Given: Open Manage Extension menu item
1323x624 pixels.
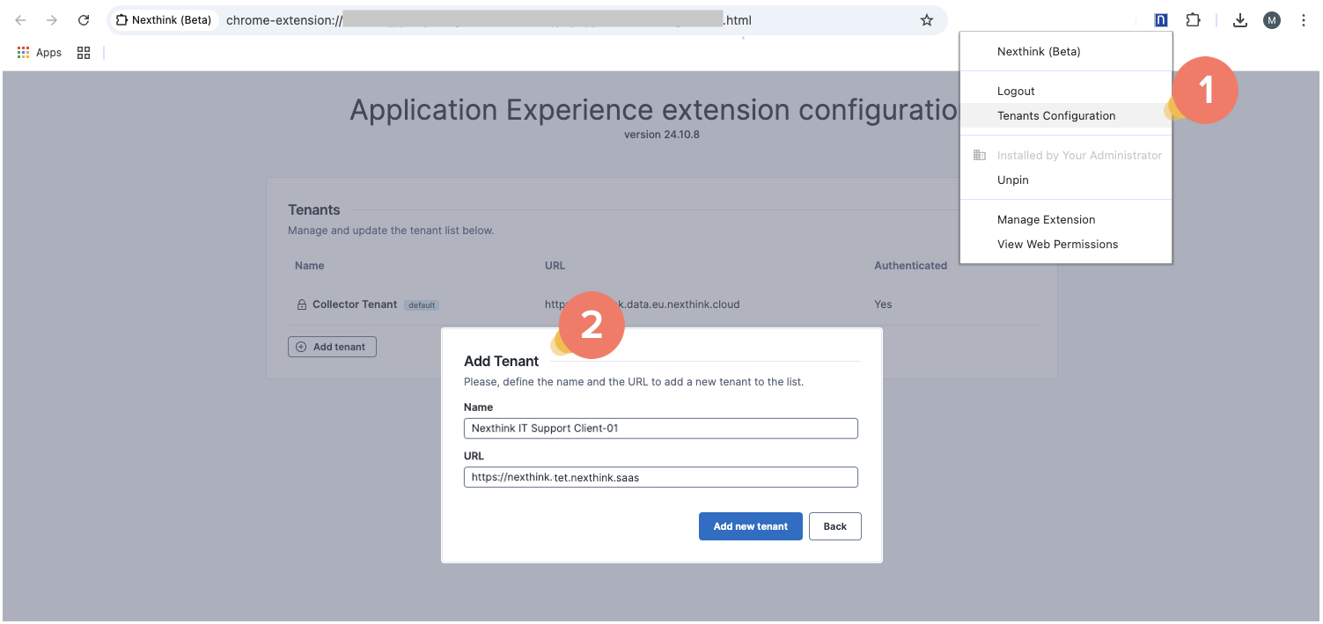Looking at the screenshot, I should point(1046,220).
